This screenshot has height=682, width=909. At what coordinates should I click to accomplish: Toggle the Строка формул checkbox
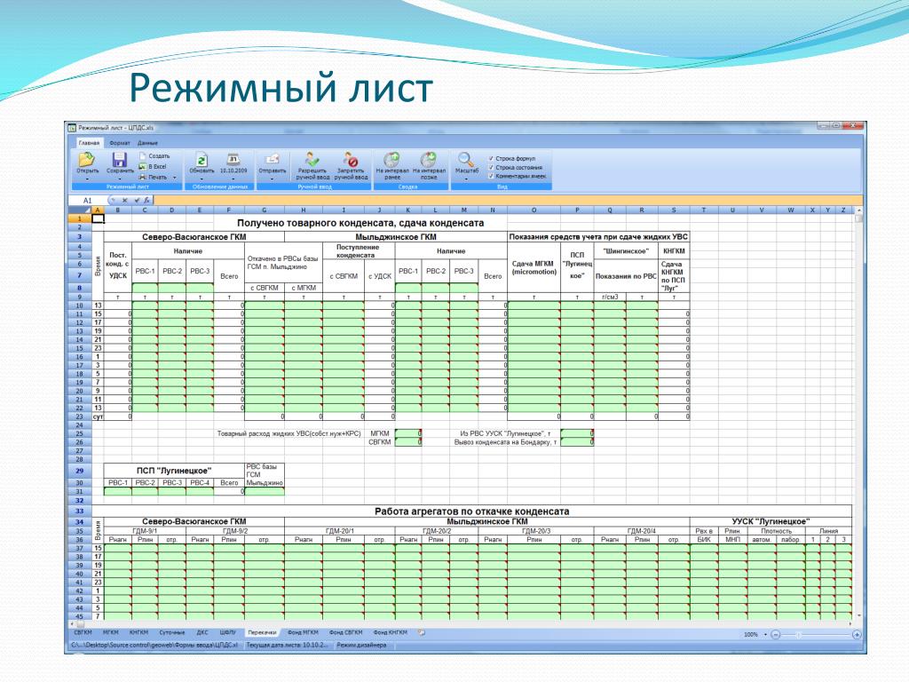pyautogui.click(x=491, y=158)
